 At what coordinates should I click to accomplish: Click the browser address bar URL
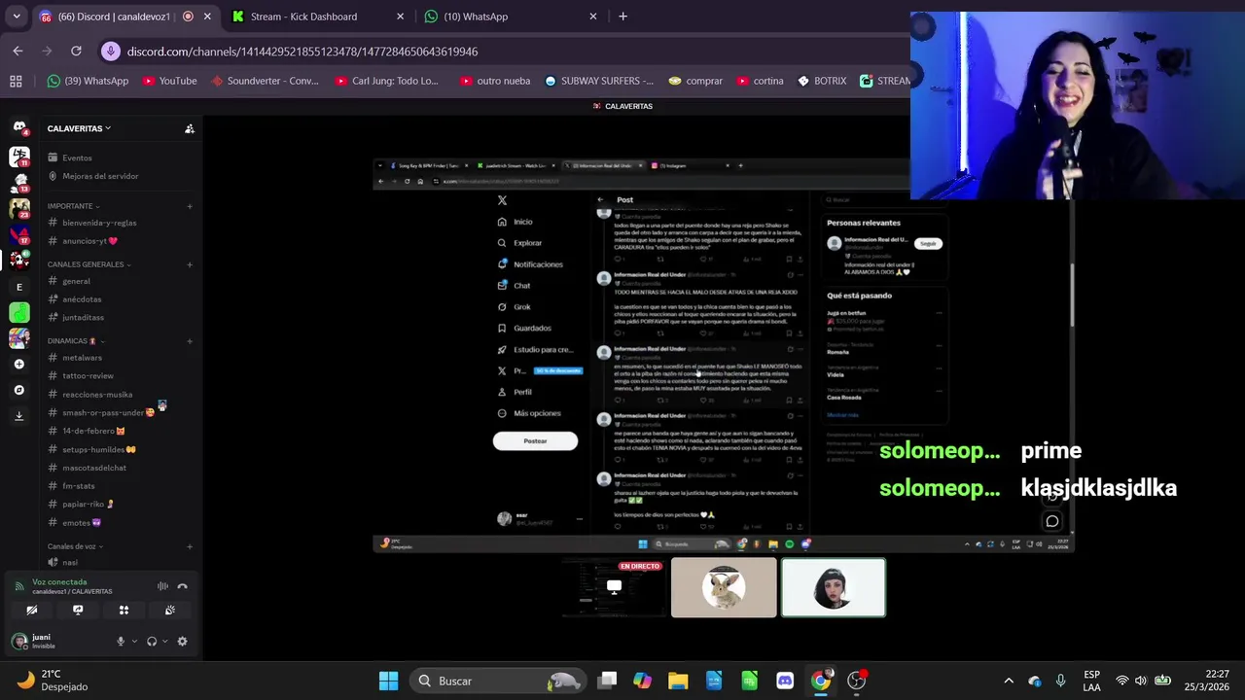coord(302,52)
